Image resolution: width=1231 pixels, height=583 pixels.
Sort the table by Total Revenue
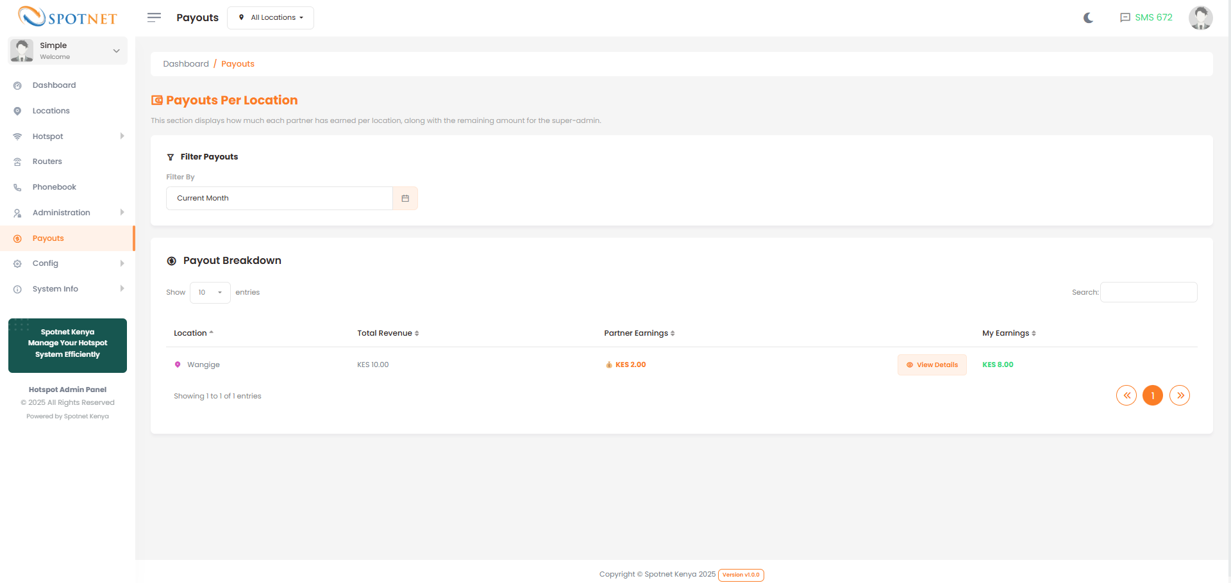387,333
